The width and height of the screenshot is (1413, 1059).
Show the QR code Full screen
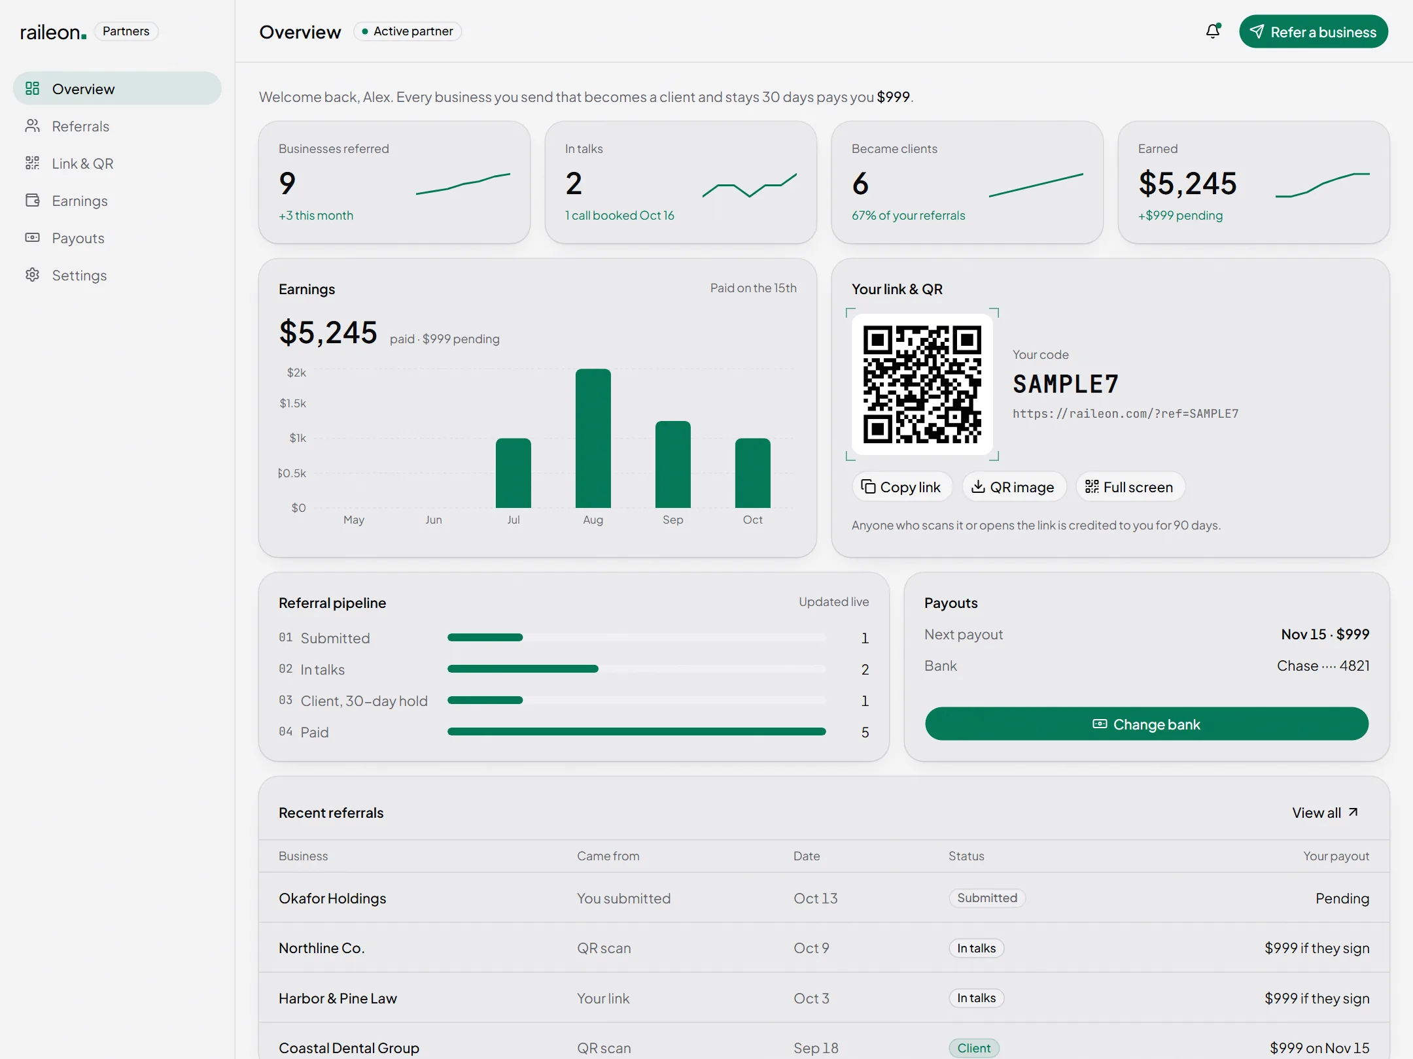1130,486
